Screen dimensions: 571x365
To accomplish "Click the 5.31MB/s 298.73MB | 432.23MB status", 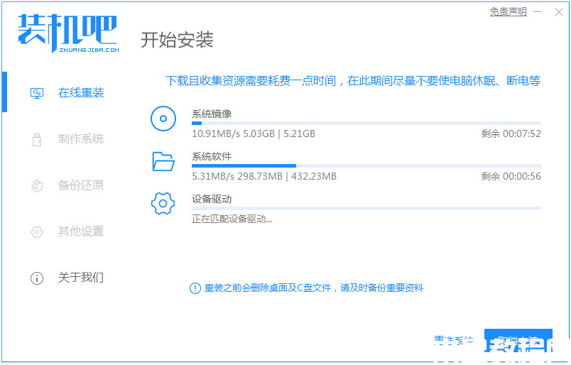I will pos(264,177).
